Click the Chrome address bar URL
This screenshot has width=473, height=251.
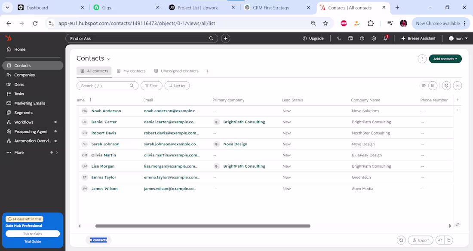point(137,23)
